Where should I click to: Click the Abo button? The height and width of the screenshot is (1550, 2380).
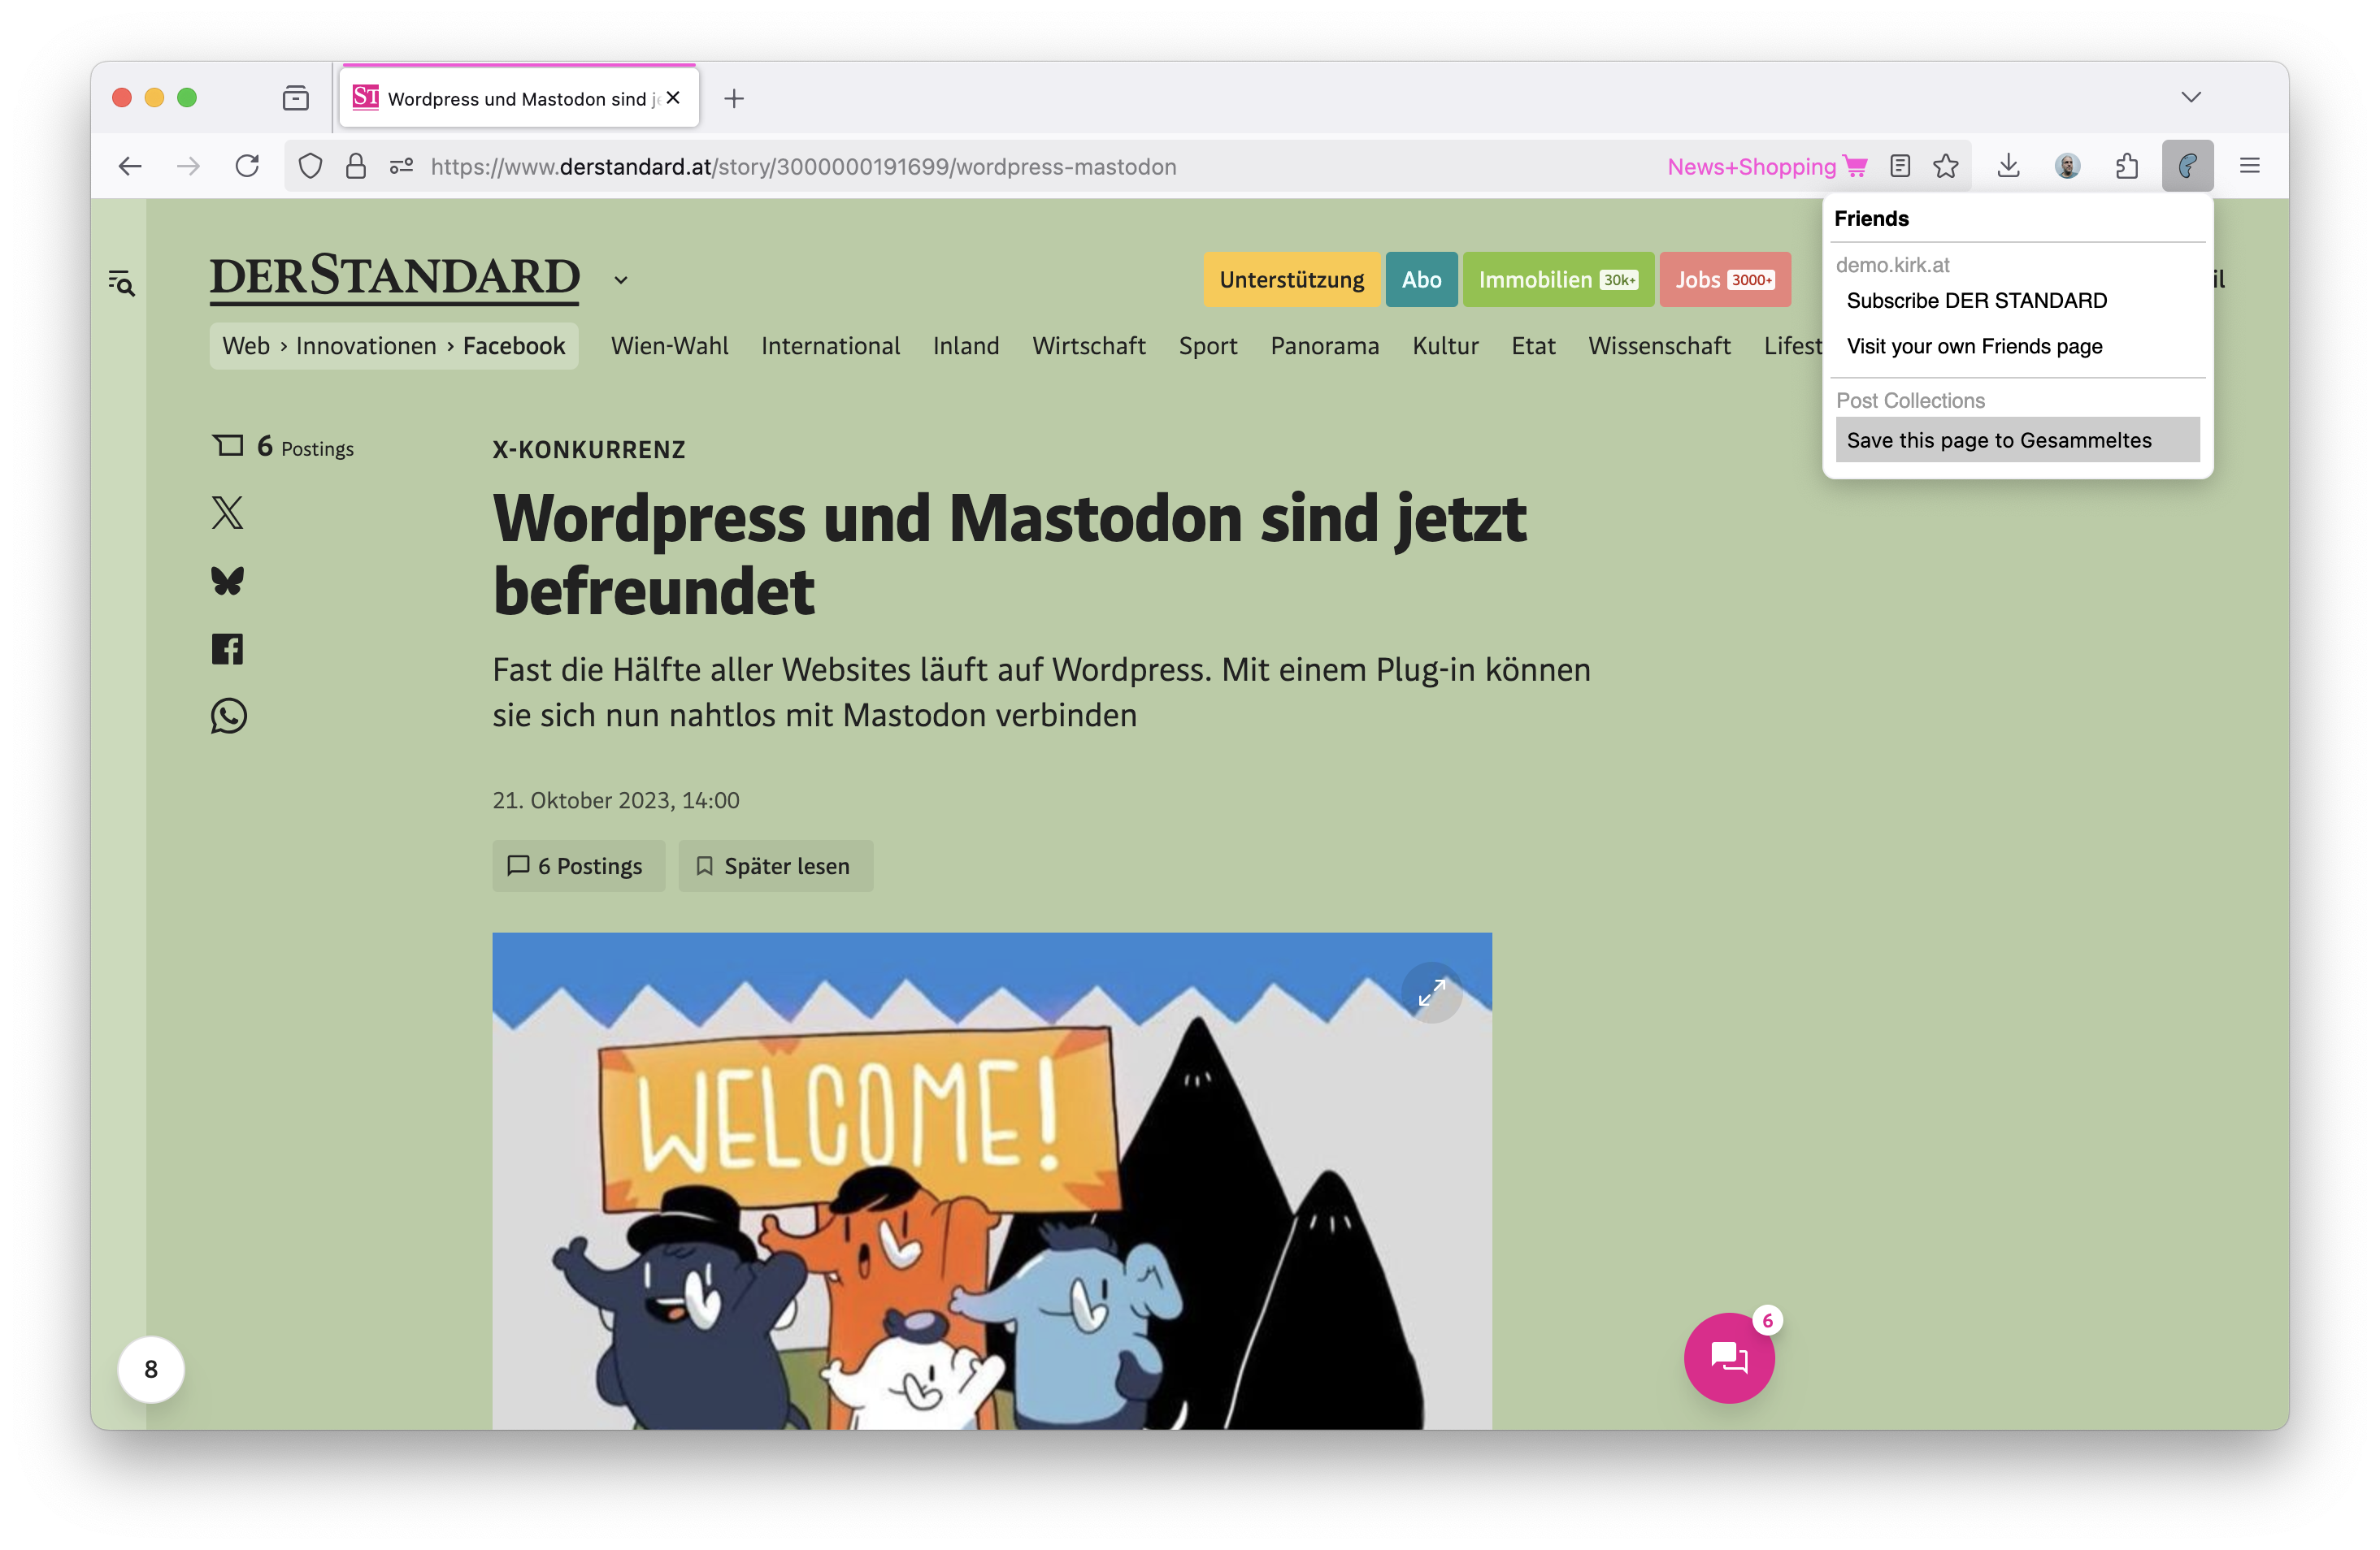pyautogui.click(x=1421, y=279)
